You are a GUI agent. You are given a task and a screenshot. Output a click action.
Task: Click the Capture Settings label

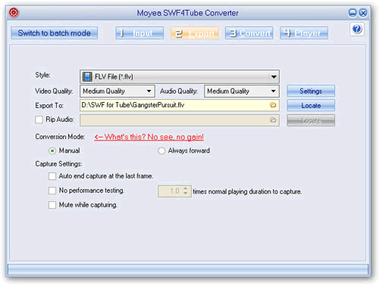(58, 164)
